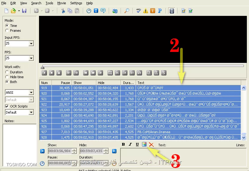The image size is (249, 171).
Task: Click the subtitle Text edit box
Action: coord(183,157)
